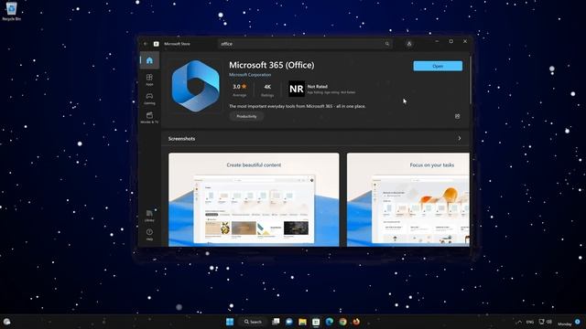
Task: Open the Windows Start menu
Action: tap(230, 322)
